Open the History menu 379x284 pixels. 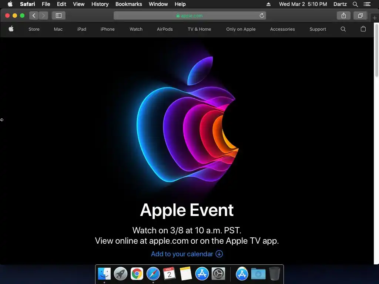(x=100, y=4)
